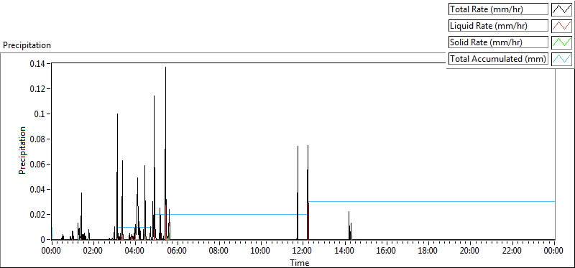Click the Total Accumulated blue line swatch
575x268 pixels.
pos(561,59)
